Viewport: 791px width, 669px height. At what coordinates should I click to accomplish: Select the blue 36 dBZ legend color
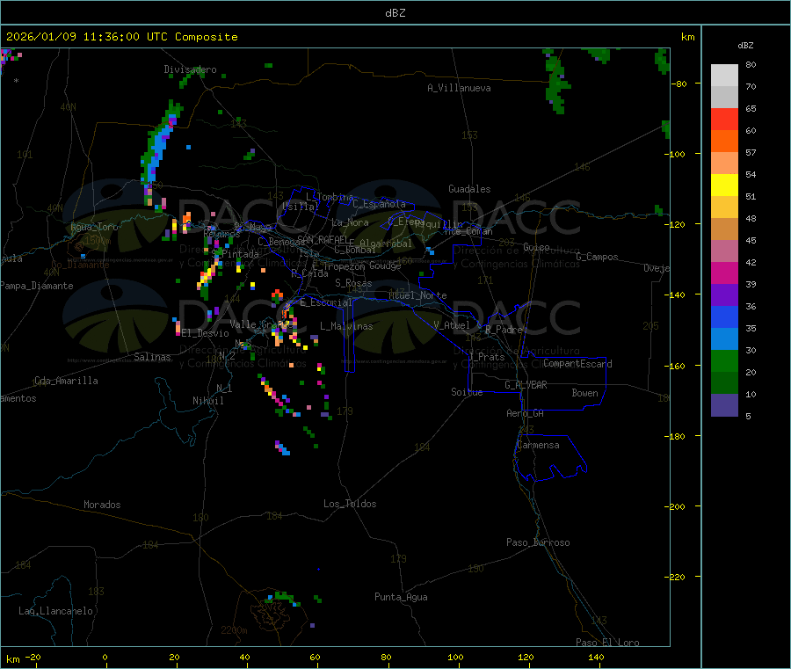(724, 316)
